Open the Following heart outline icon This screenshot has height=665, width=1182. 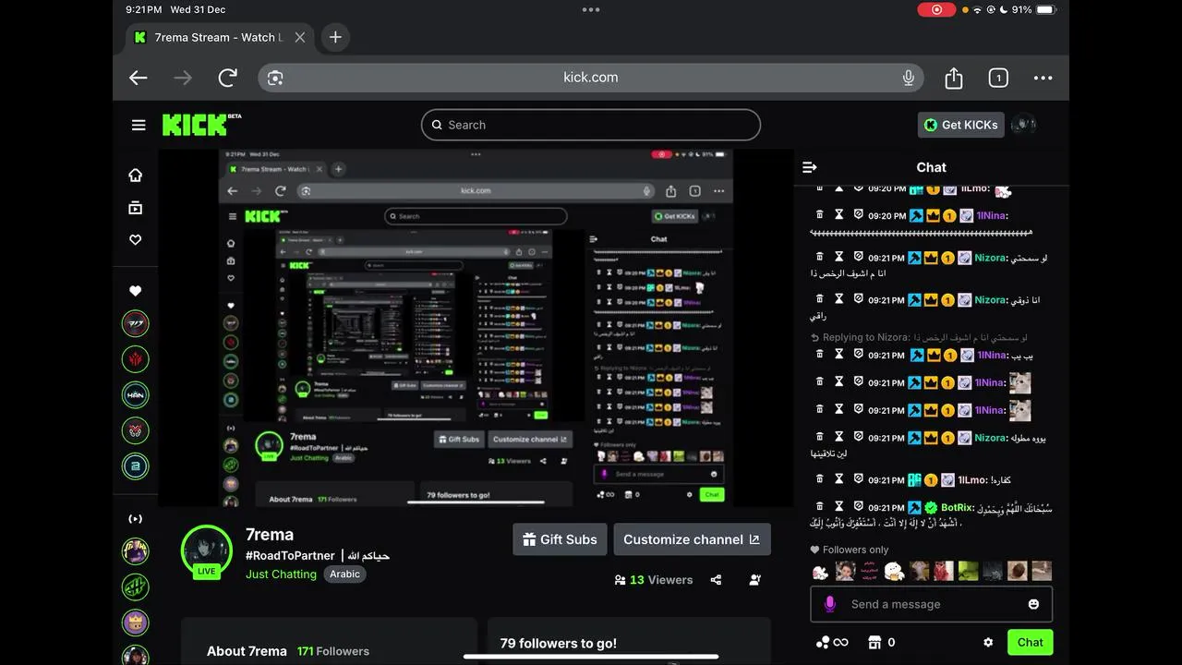(x=136, y=240)
